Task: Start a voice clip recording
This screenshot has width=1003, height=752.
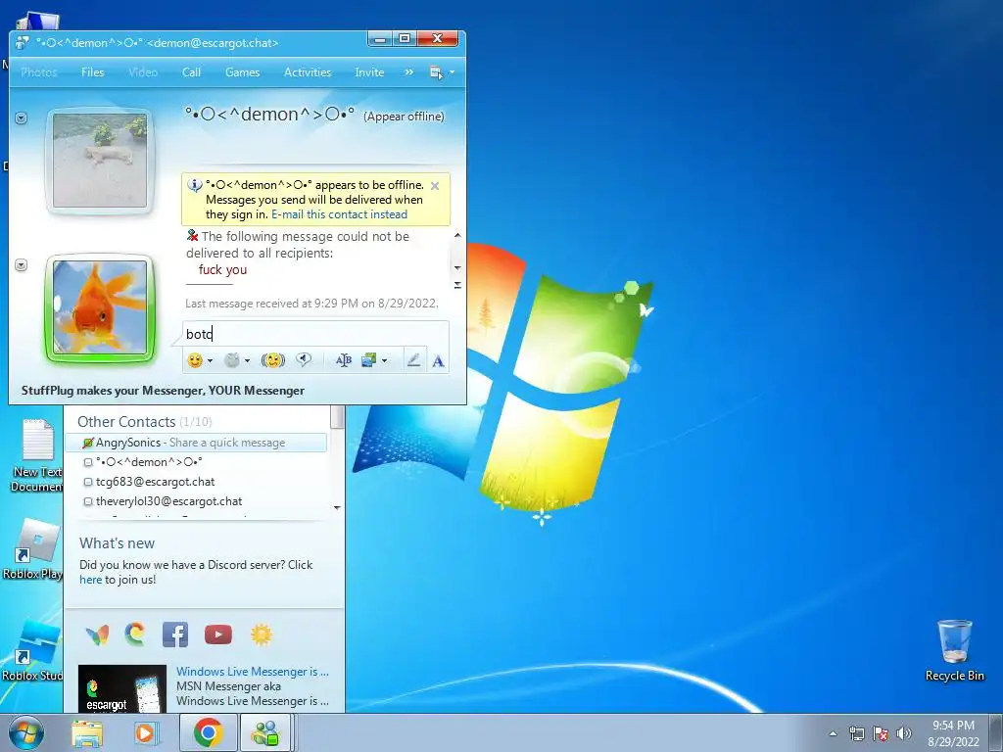Action: click(304, 360)
